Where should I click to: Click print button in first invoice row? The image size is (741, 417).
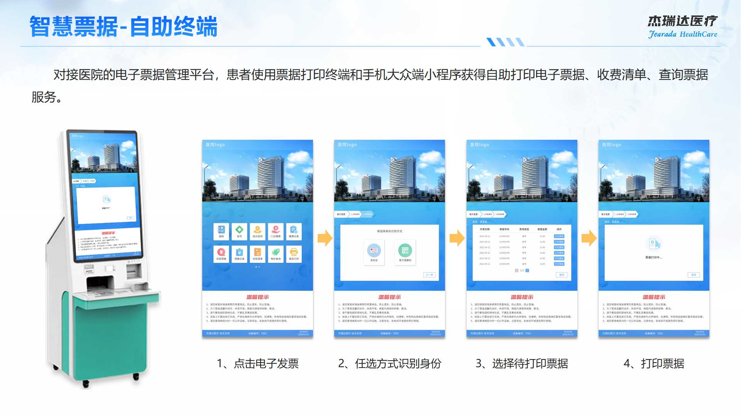(x=559, y=236)
